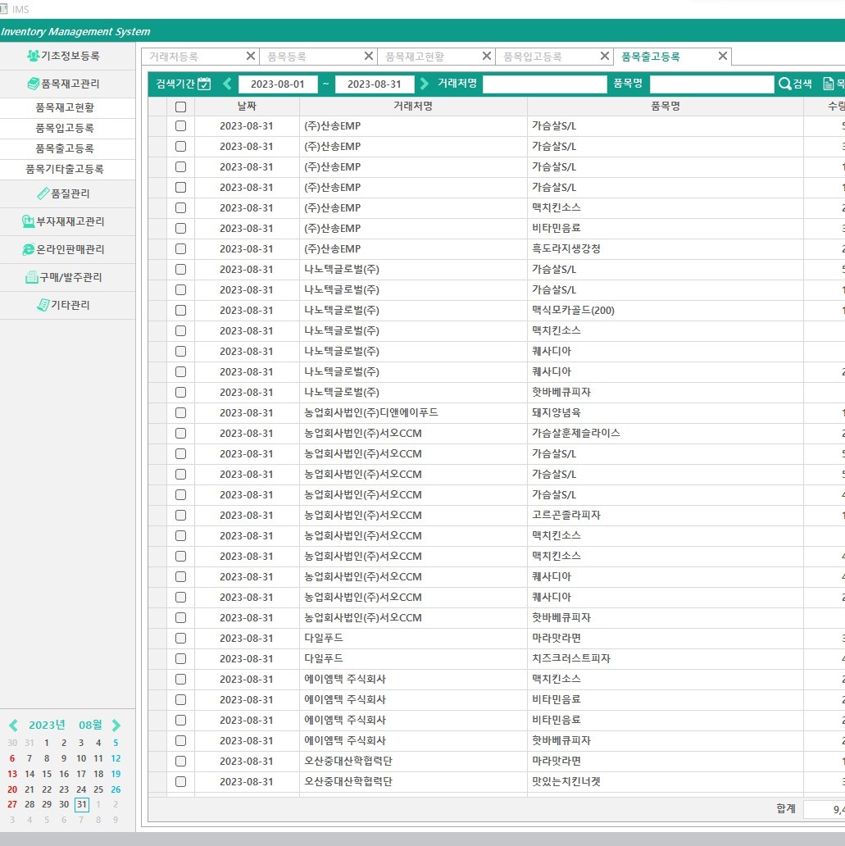The height and width of the screenshot is (846, 845).
Task: Check the (주)산송EMP 비타민음료 row
Action: 181,228
